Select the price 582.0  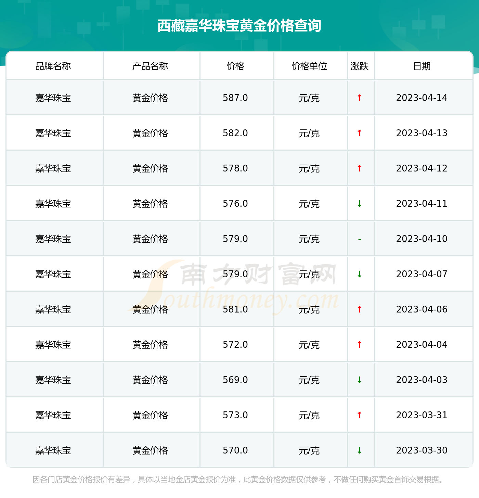click(235, 133)
